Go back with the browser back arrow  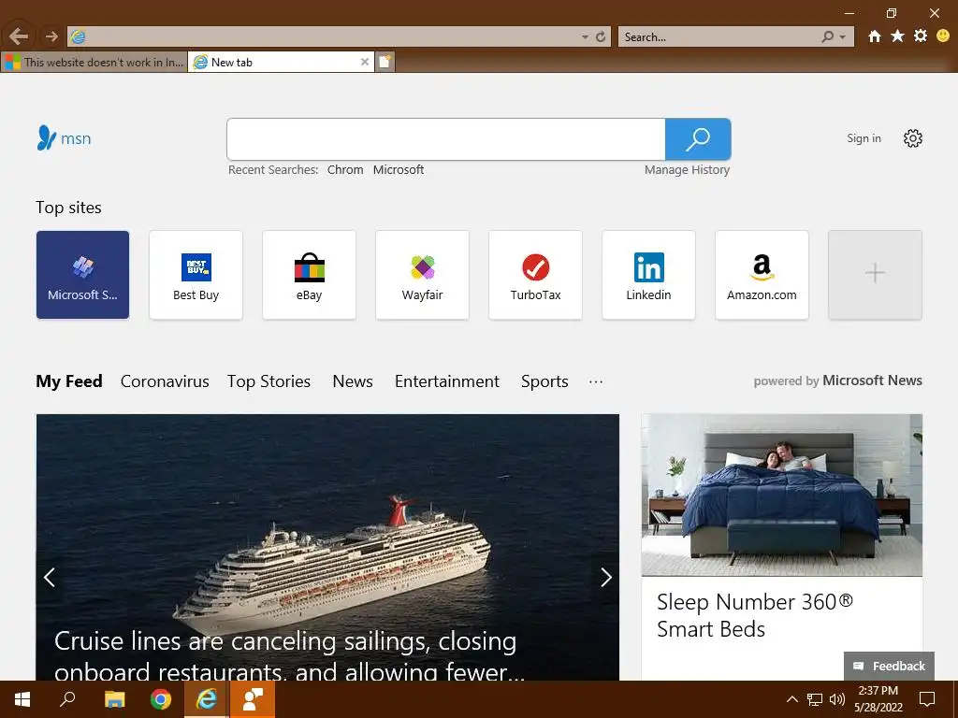point(19,36)
